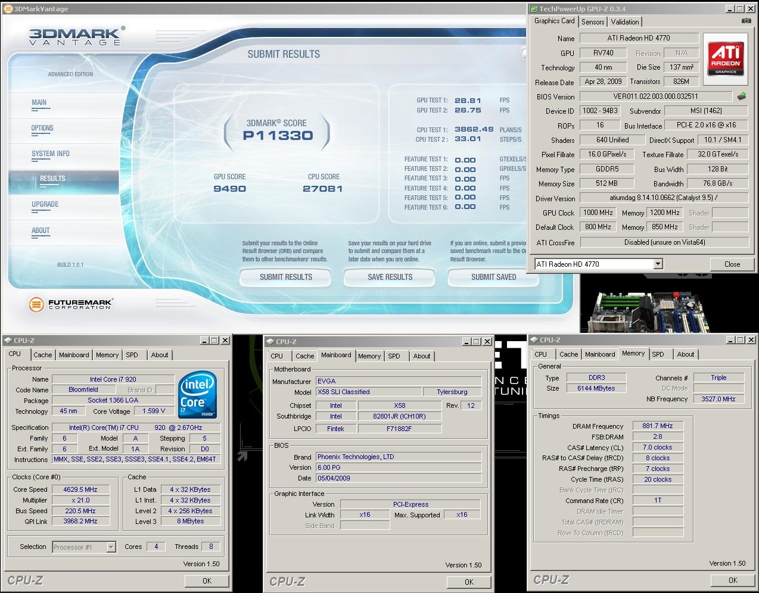The image size is (759, 593).
Task: Select the Graphics Card tab in GPU-Z
Action: tap(555, 21)
